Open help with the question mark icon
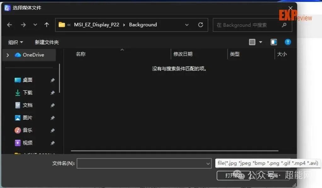322x188 pixels. [288, 42]
